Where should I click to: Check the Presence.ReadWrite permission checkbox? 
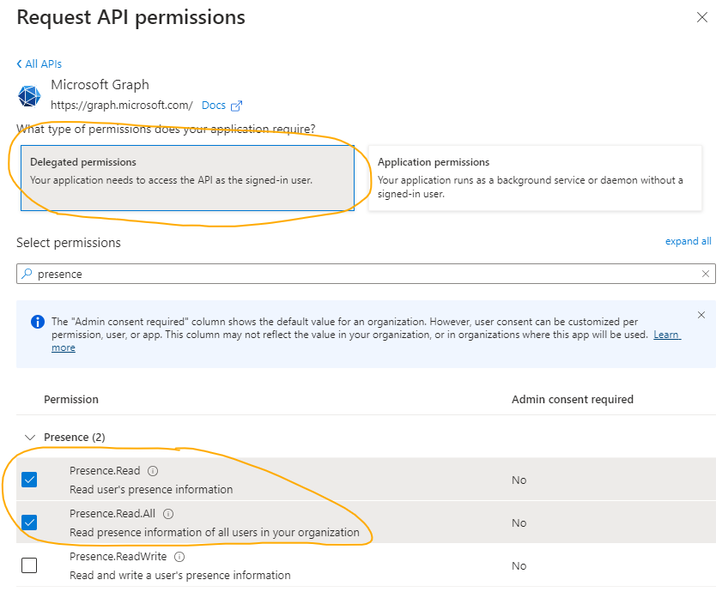pos(29,565)
